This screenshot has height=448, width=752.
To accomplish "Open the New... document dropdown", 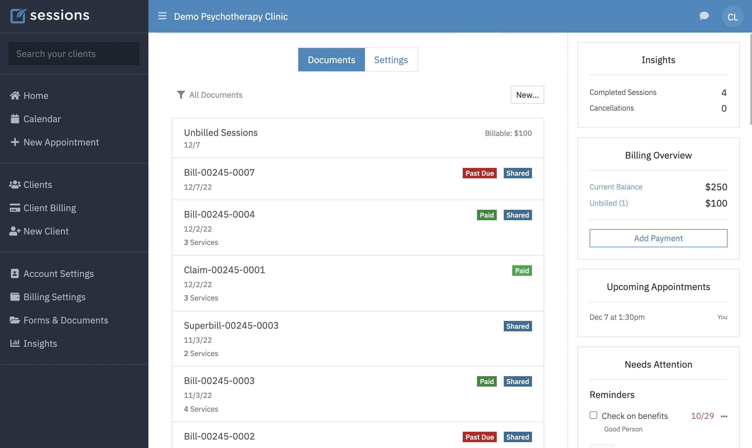I will (x=527, y=95).
